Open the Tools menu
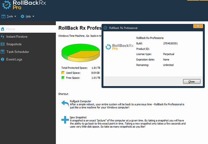Viewport: 208px width, 144px height. (10, 16)
